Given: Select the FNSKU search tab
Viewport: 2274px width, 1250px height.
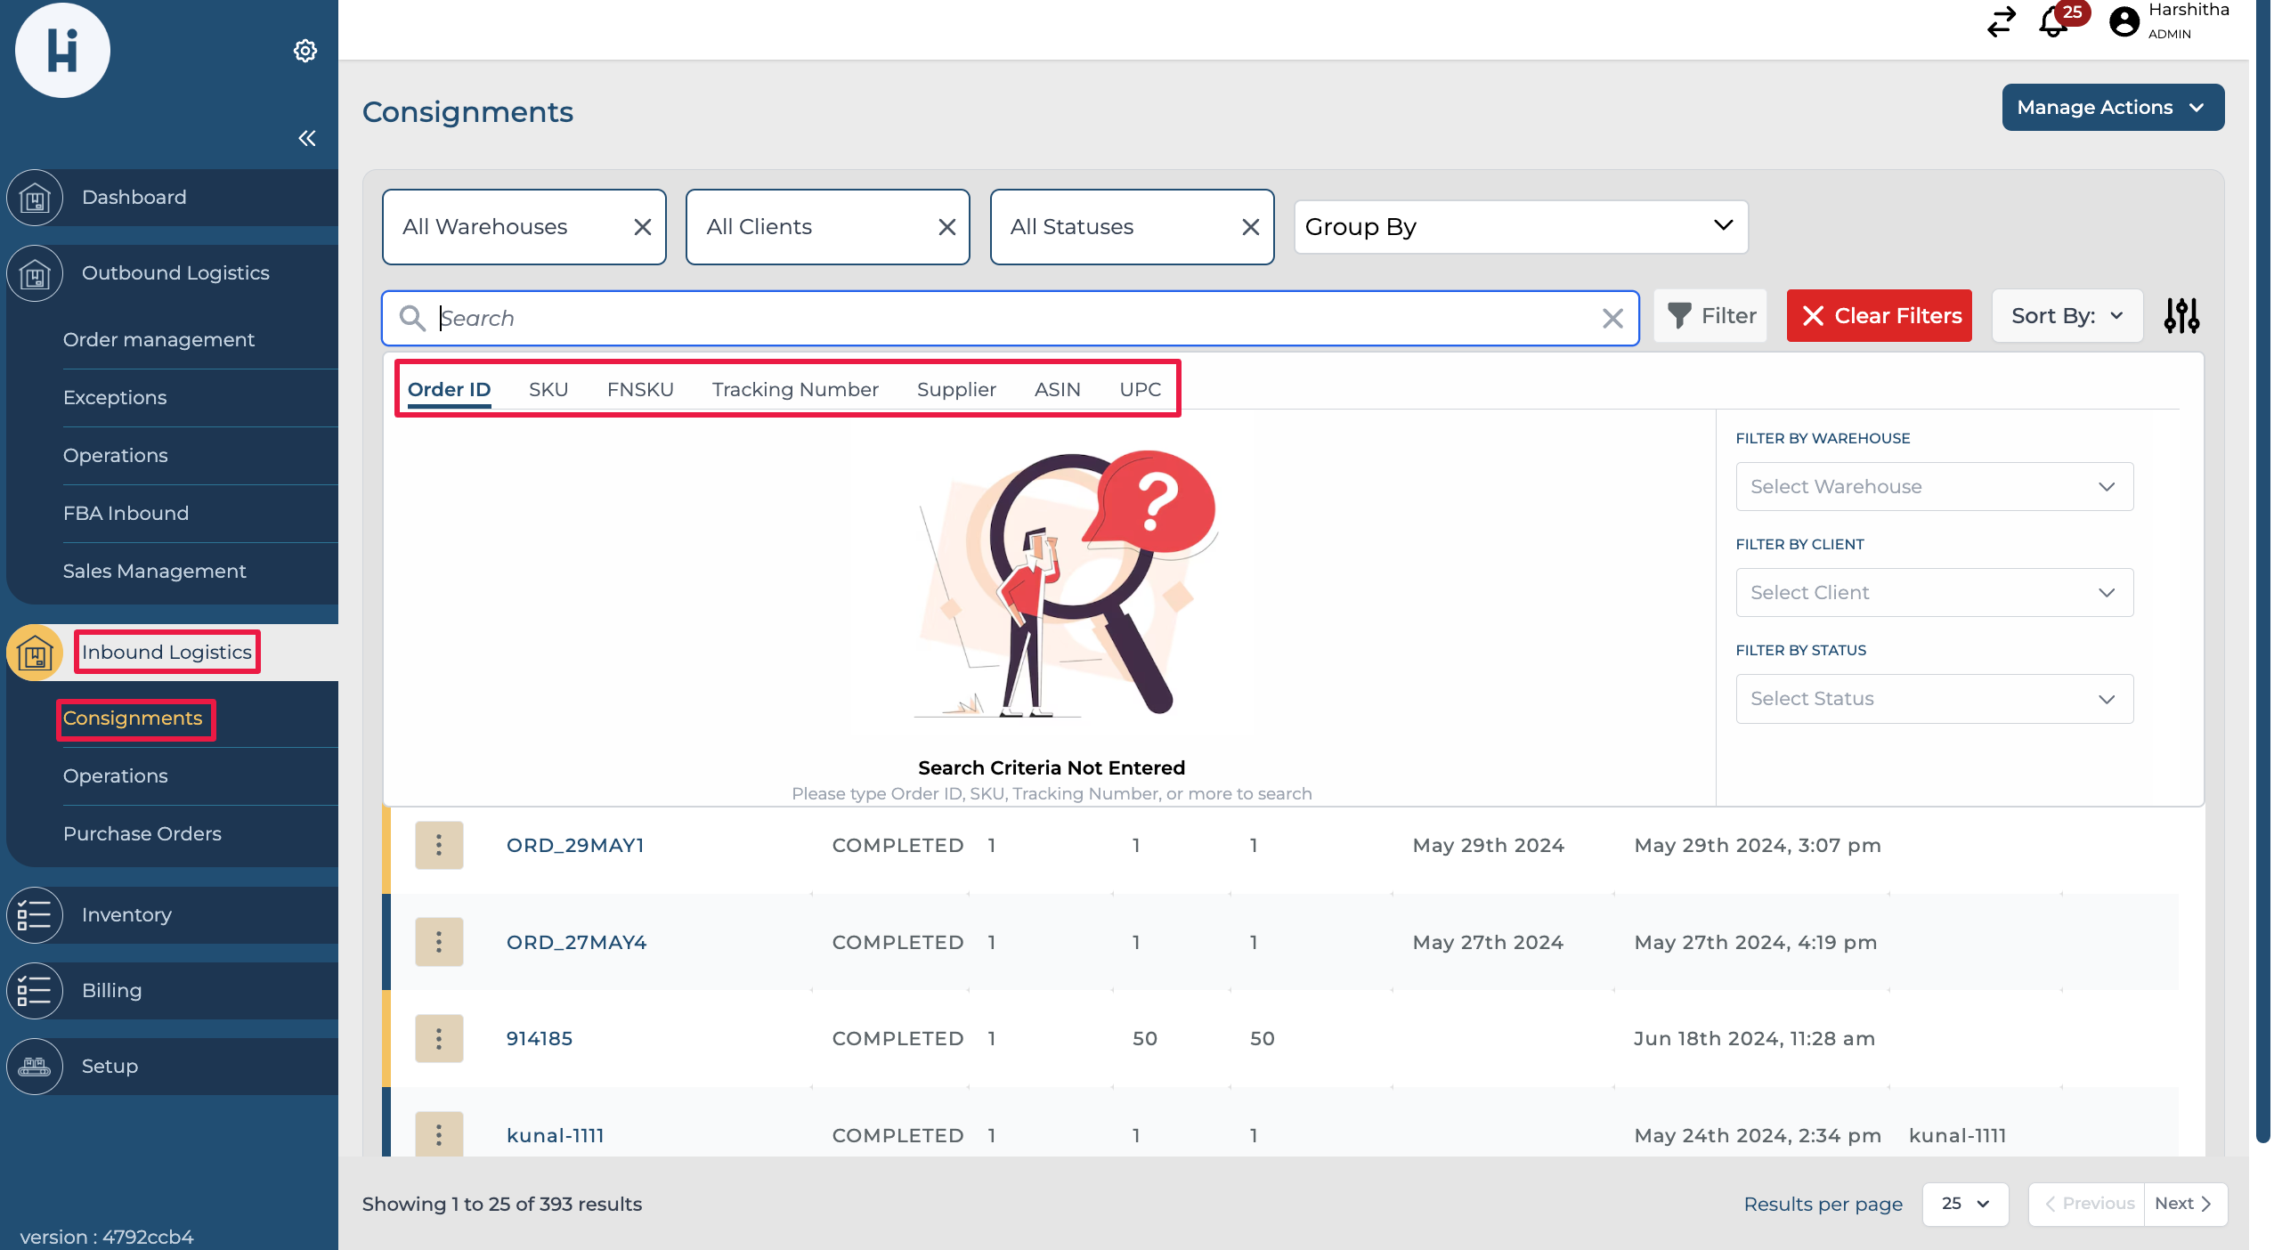Looking at the screenshot, I should (640, 389).
